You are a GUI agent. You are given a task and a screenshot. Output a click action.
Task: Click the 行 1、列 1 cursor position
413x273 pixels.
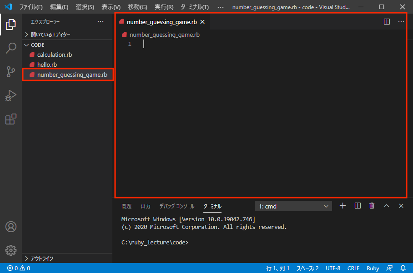(277, 268)
